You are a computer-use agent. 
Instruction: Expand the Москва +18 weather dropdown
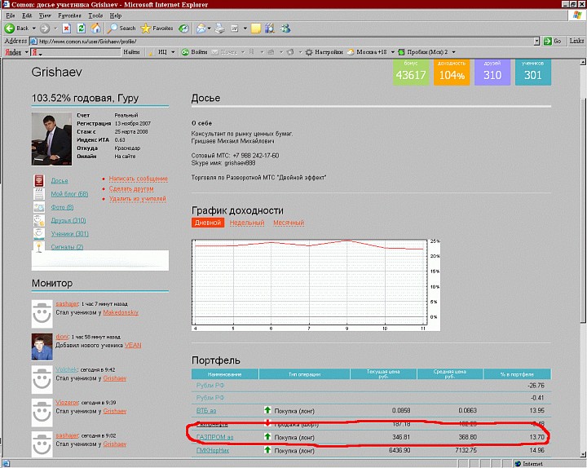coord(393,52)
